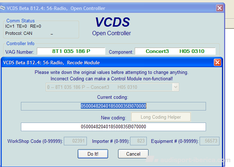The image size is (234, 167).
Task: Expand the controller selection dropdown arrow
Action: (175, 87)
